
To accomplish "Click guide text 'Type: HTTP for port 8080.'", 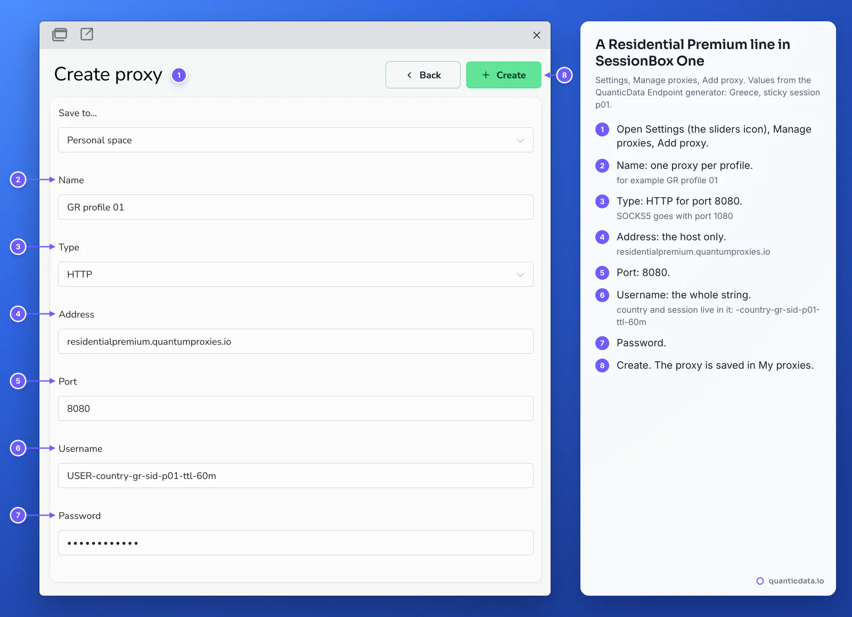I will tap(679, 201).
